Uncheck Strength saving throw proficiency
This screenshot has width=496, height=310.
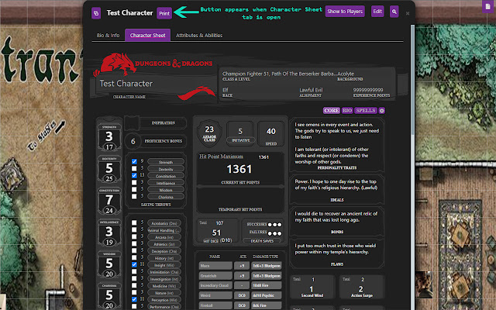(x=135, y=161)
